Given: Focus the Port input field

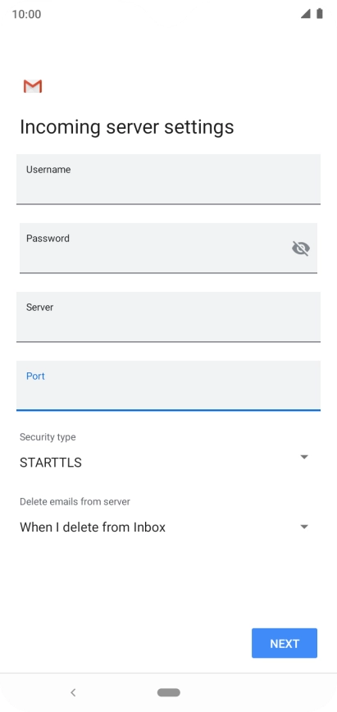Looking at the screenshot, I should pos(169,386).
